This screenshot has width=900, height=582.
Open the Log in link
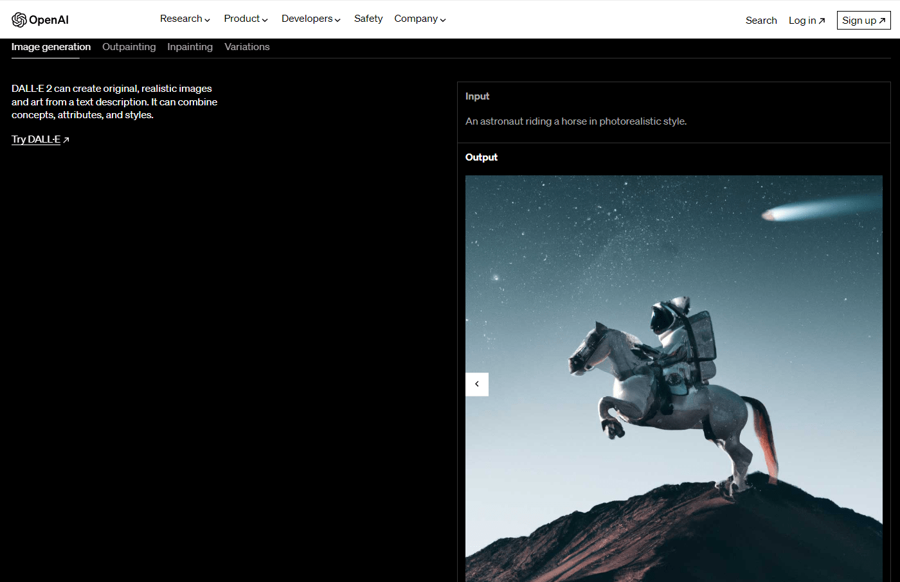(807, 21)
